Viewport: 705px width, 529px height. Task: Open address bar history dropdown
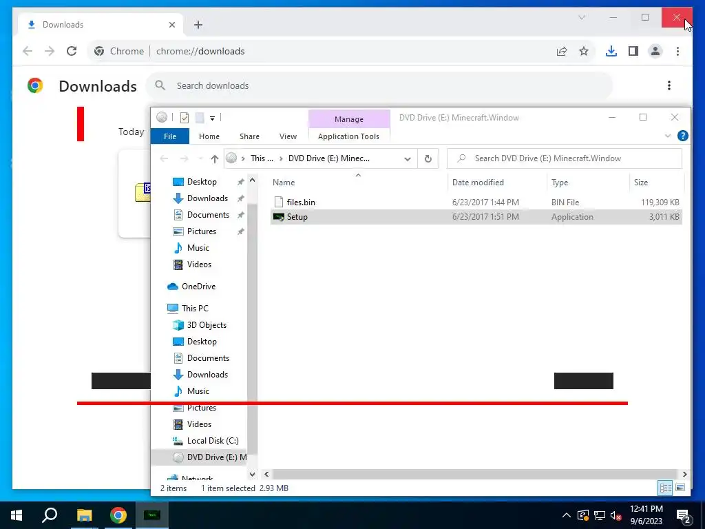pos(408,159)
